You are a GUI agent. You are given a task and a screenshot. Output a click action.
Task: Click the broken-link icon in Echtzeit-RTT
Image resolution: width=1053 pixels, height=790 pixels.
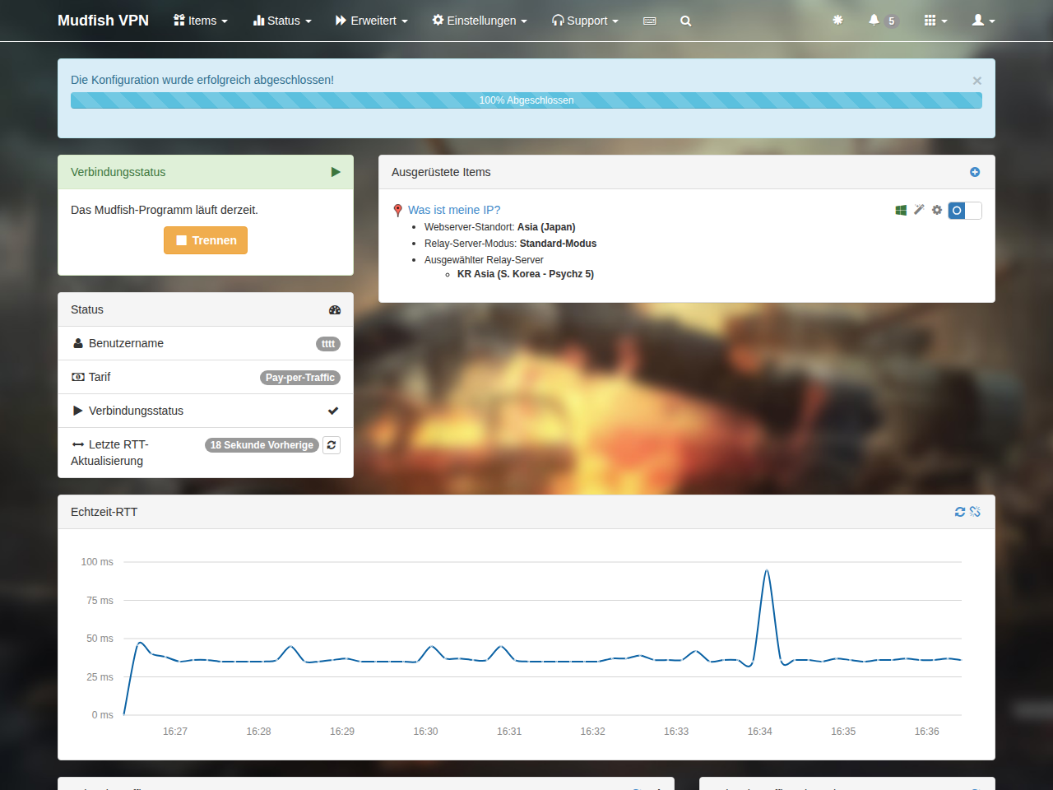(x=975, y=512)
